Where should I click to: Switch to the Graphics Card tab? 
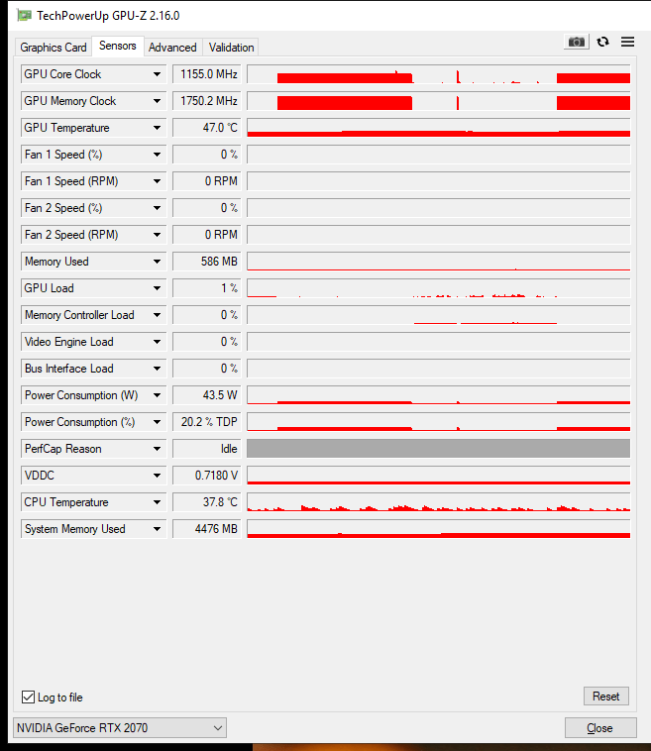point(54,48)
